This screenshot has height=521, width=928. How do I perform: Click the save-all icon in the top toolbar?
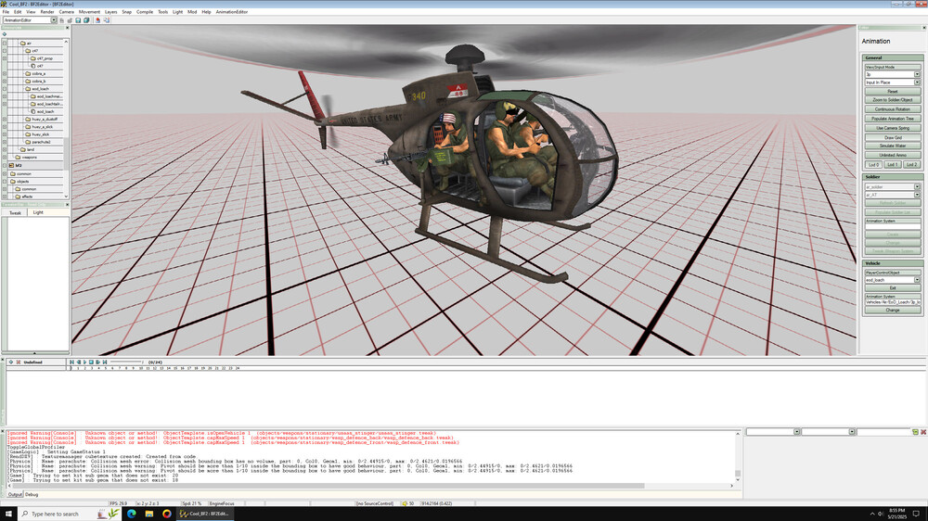(x=86, y=20)
